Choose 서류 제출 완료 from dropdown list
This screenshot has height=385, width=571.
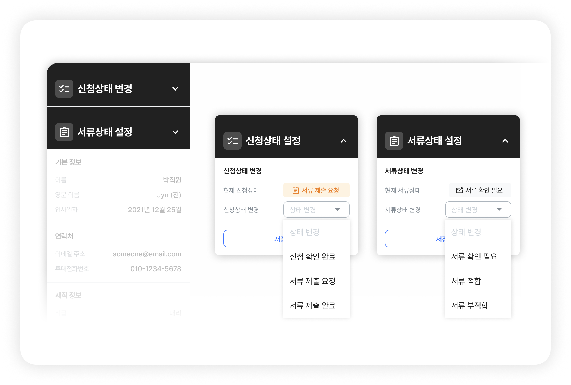(313, 305)
